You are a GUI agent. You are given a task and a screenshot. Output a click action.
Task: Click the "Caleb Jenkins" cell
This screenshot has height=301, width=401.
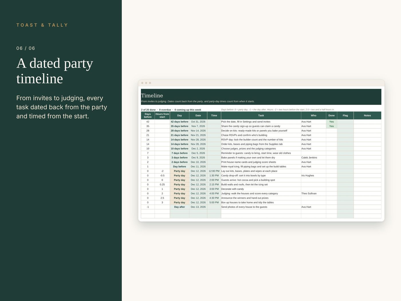313,158
